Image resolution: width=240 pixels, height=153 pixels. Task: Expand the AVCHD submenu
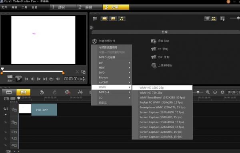[x=112, y=82]
